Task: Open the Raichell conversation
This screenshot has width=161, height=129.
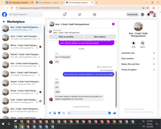Action: point(22,56)
